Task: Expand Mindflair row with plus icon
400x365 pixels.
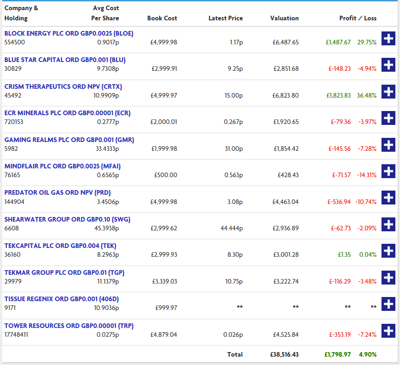Action: pos(388,171)
